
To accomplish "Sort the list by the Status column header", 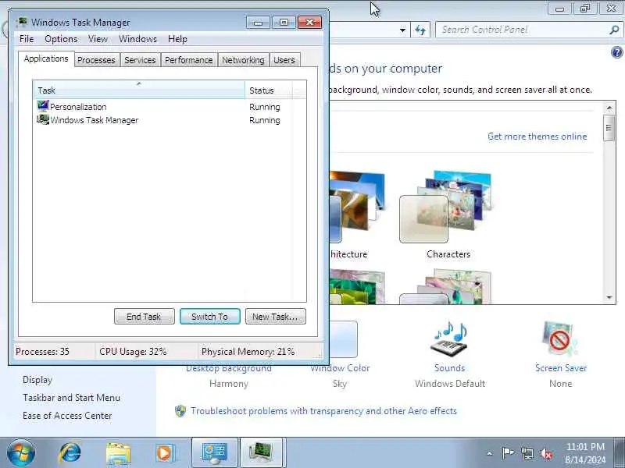I will click(269, 90).
